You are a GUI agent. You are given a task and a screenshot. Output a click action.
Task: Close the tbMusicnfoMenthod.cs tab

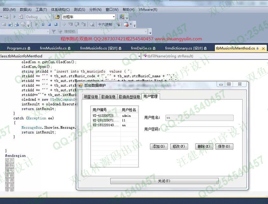point(263,48)
